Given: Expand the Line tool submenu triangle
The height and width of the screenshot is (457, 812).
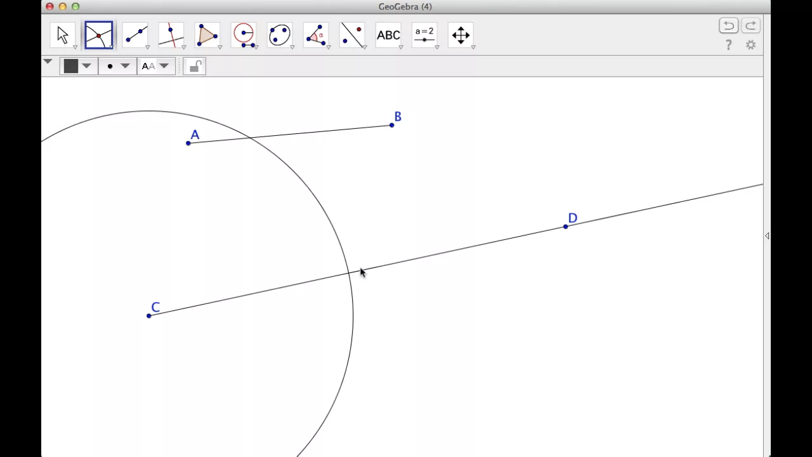Looking at the screenshot, I should [147, 47].
